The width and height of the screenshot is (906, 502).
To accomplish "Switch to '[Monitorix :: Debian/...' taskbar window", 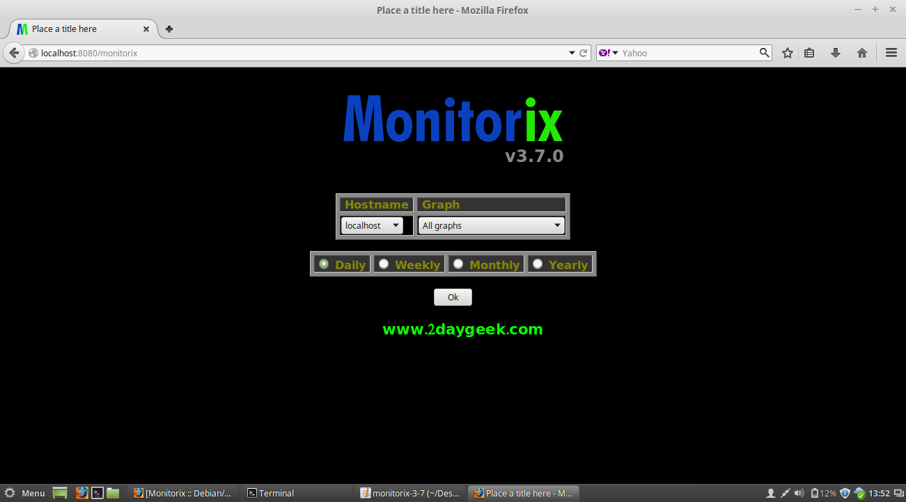I will pos(182,493).
